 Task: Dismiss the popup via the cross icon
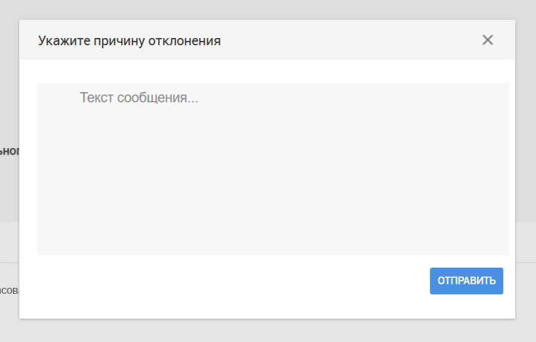coord(488,40)
